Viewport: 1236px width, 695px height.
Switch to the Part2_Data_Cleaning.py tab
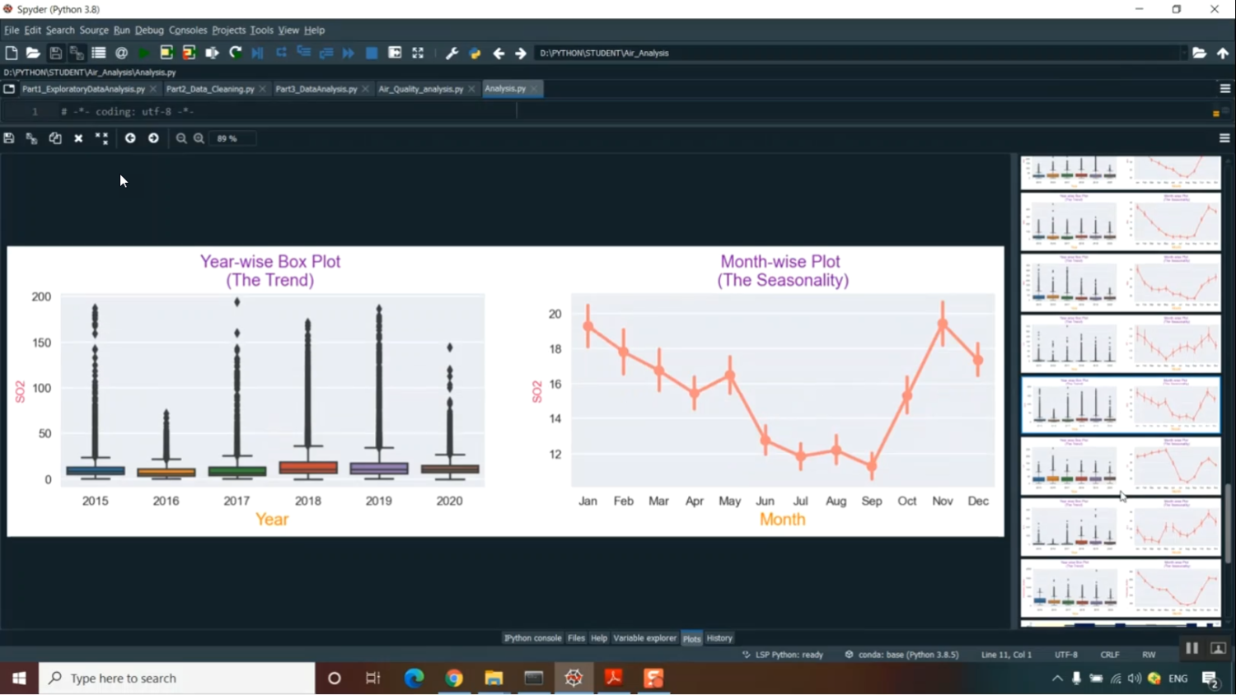210,88
